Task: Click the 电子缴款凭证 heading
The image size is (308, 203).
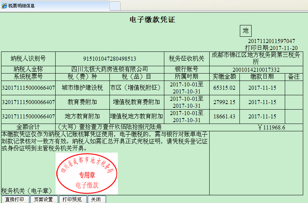Action: 152,19
